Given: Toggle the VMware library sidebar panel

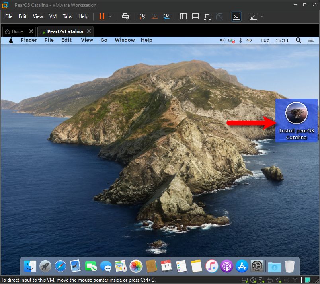Looking at the screenshot, I should pyautogui.click(x=183, y=16).
